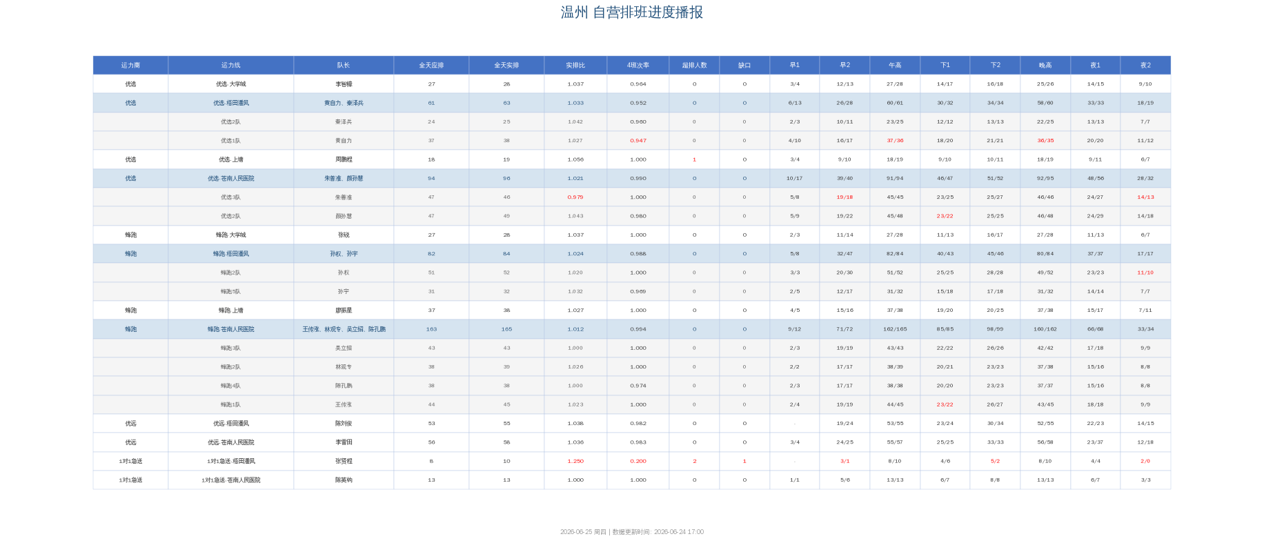Click the 蜂跑-大学城 line cell
Viewport: 1264px width, 541px height.
pos(230,235)
